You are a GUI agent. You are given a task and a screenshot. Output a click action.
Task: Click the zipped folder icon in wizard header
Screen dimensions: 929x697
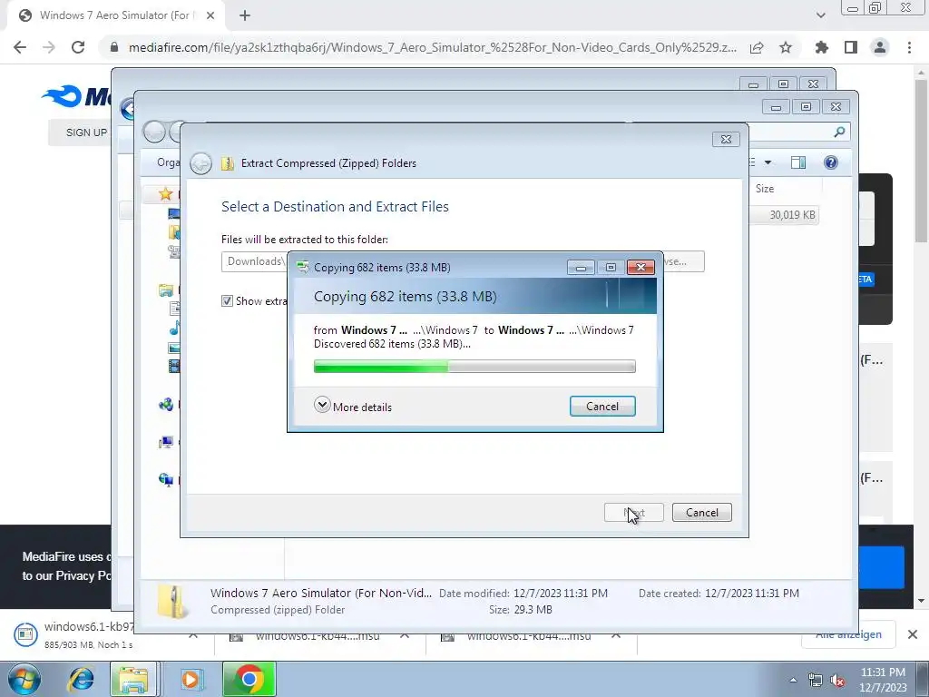pos(228,163)
